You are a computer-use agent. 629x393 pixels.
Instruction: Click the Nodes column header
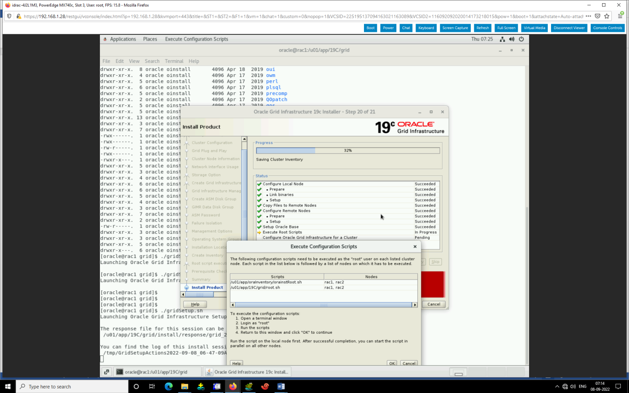pyautogui.click(x=371, y=277)
